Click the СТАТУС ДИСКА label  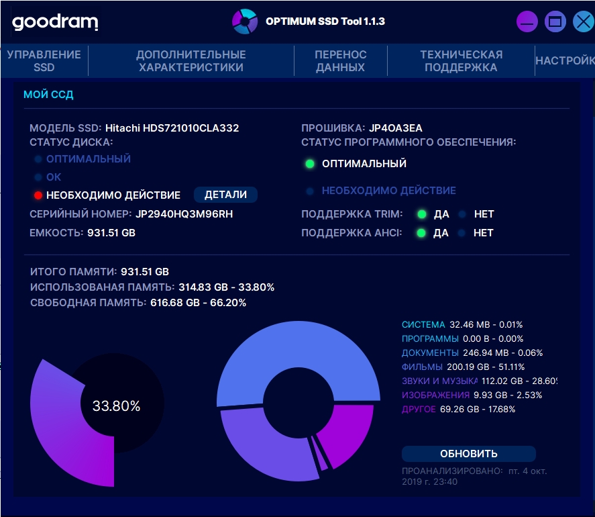pyautogui.click(x=71, y=142)
